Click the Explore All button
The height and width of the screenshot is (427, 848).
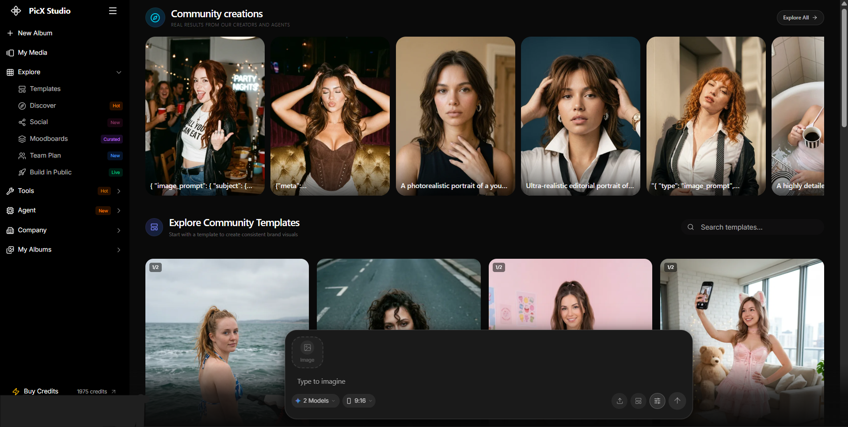[x=800, y=18]
